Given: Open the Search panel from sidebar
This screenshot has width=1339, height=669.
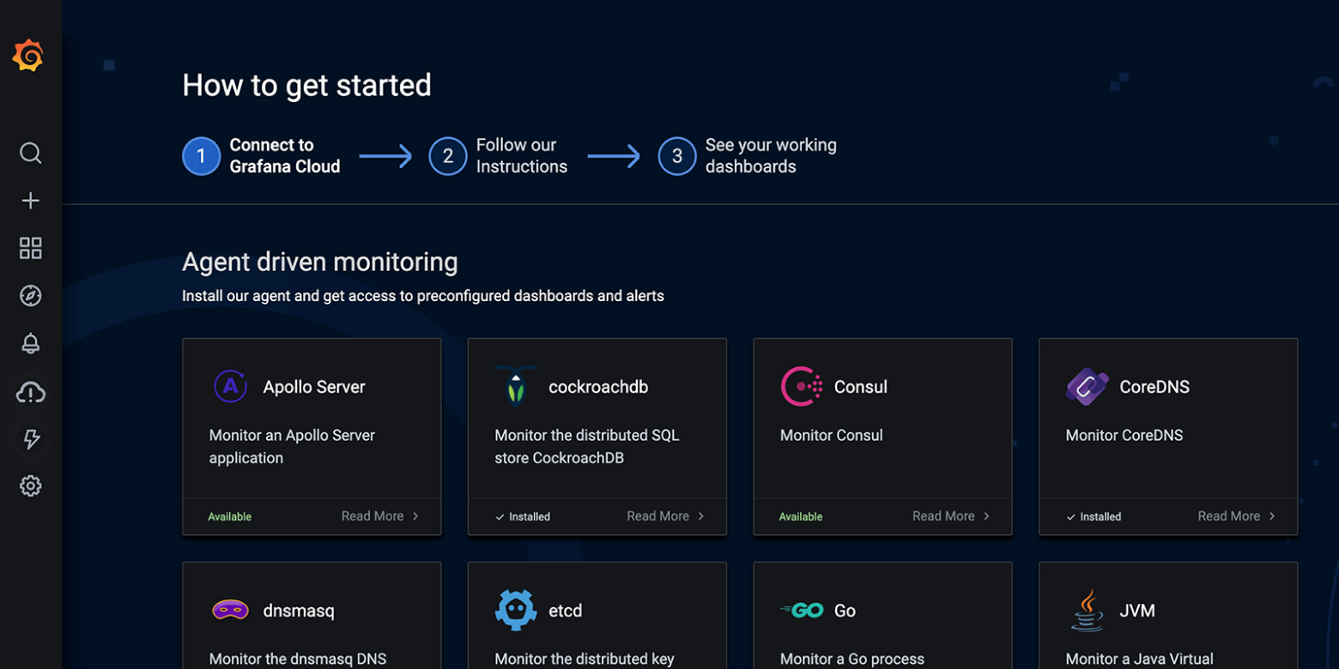Looking at the screenshot, I should (x=30, y=153).
